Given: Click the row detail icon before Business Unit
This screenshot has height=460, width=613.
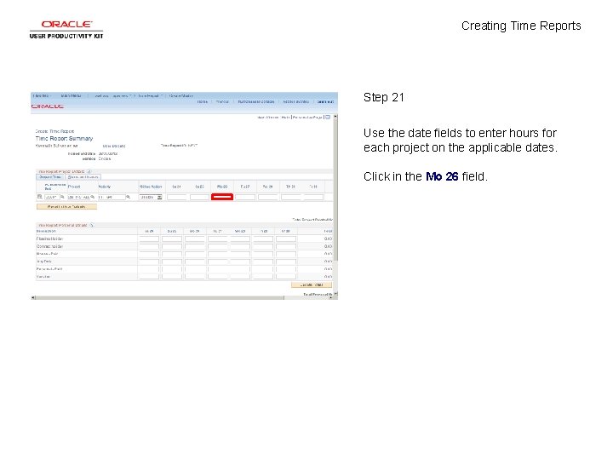Looking at the screenshot, I should tap(39, 197).
